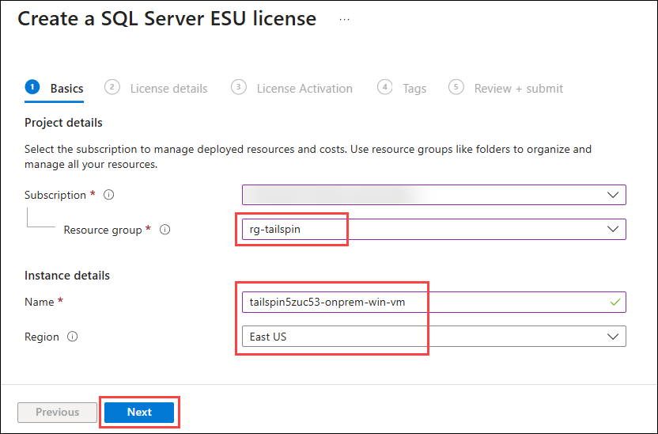Screen dimensions: 658x434
Task: Click the Subscription field label
Action: point(55,195)
